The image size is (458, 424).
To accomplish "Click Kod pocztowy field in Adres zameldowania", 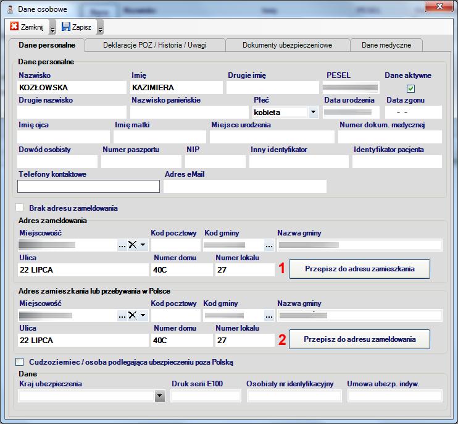I will (x=176, y=245).
